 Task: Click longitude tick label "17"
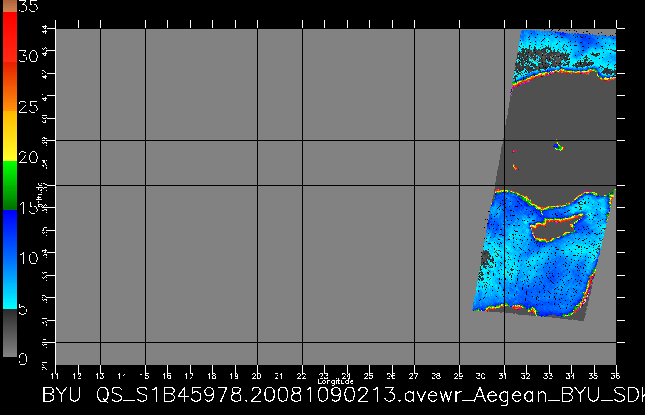coord(189,376)
